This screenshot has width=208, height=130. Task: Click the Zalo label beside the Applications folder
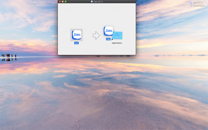pos(108,39)
